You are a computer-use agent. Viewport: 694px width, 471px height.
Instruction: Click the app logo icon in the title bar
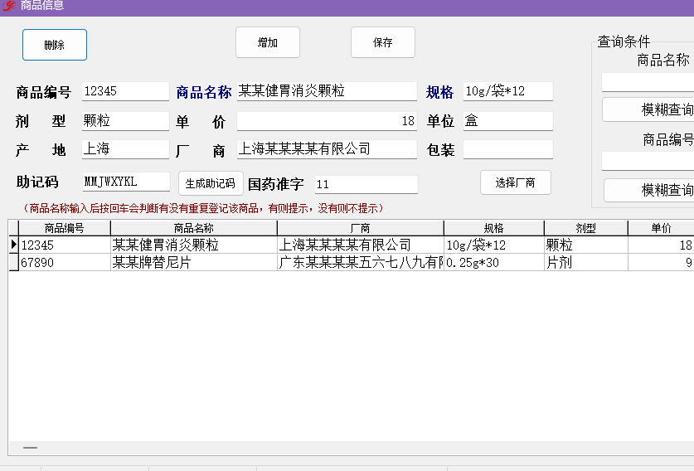[x=8, y=6]
